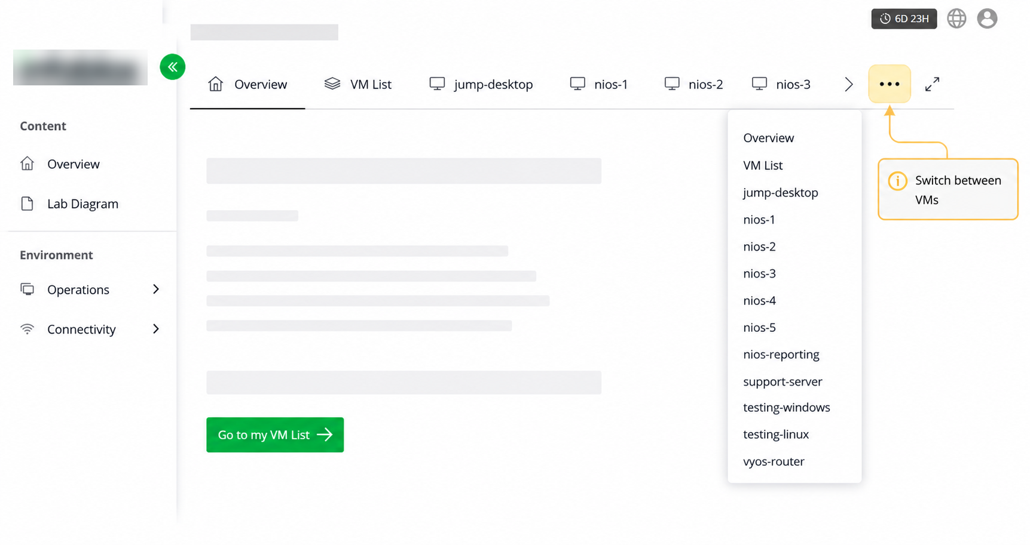Viewport: 1030px width, 545px height.
Task: Click the arrow on Go to my VM List
Action: pos(325,435)
